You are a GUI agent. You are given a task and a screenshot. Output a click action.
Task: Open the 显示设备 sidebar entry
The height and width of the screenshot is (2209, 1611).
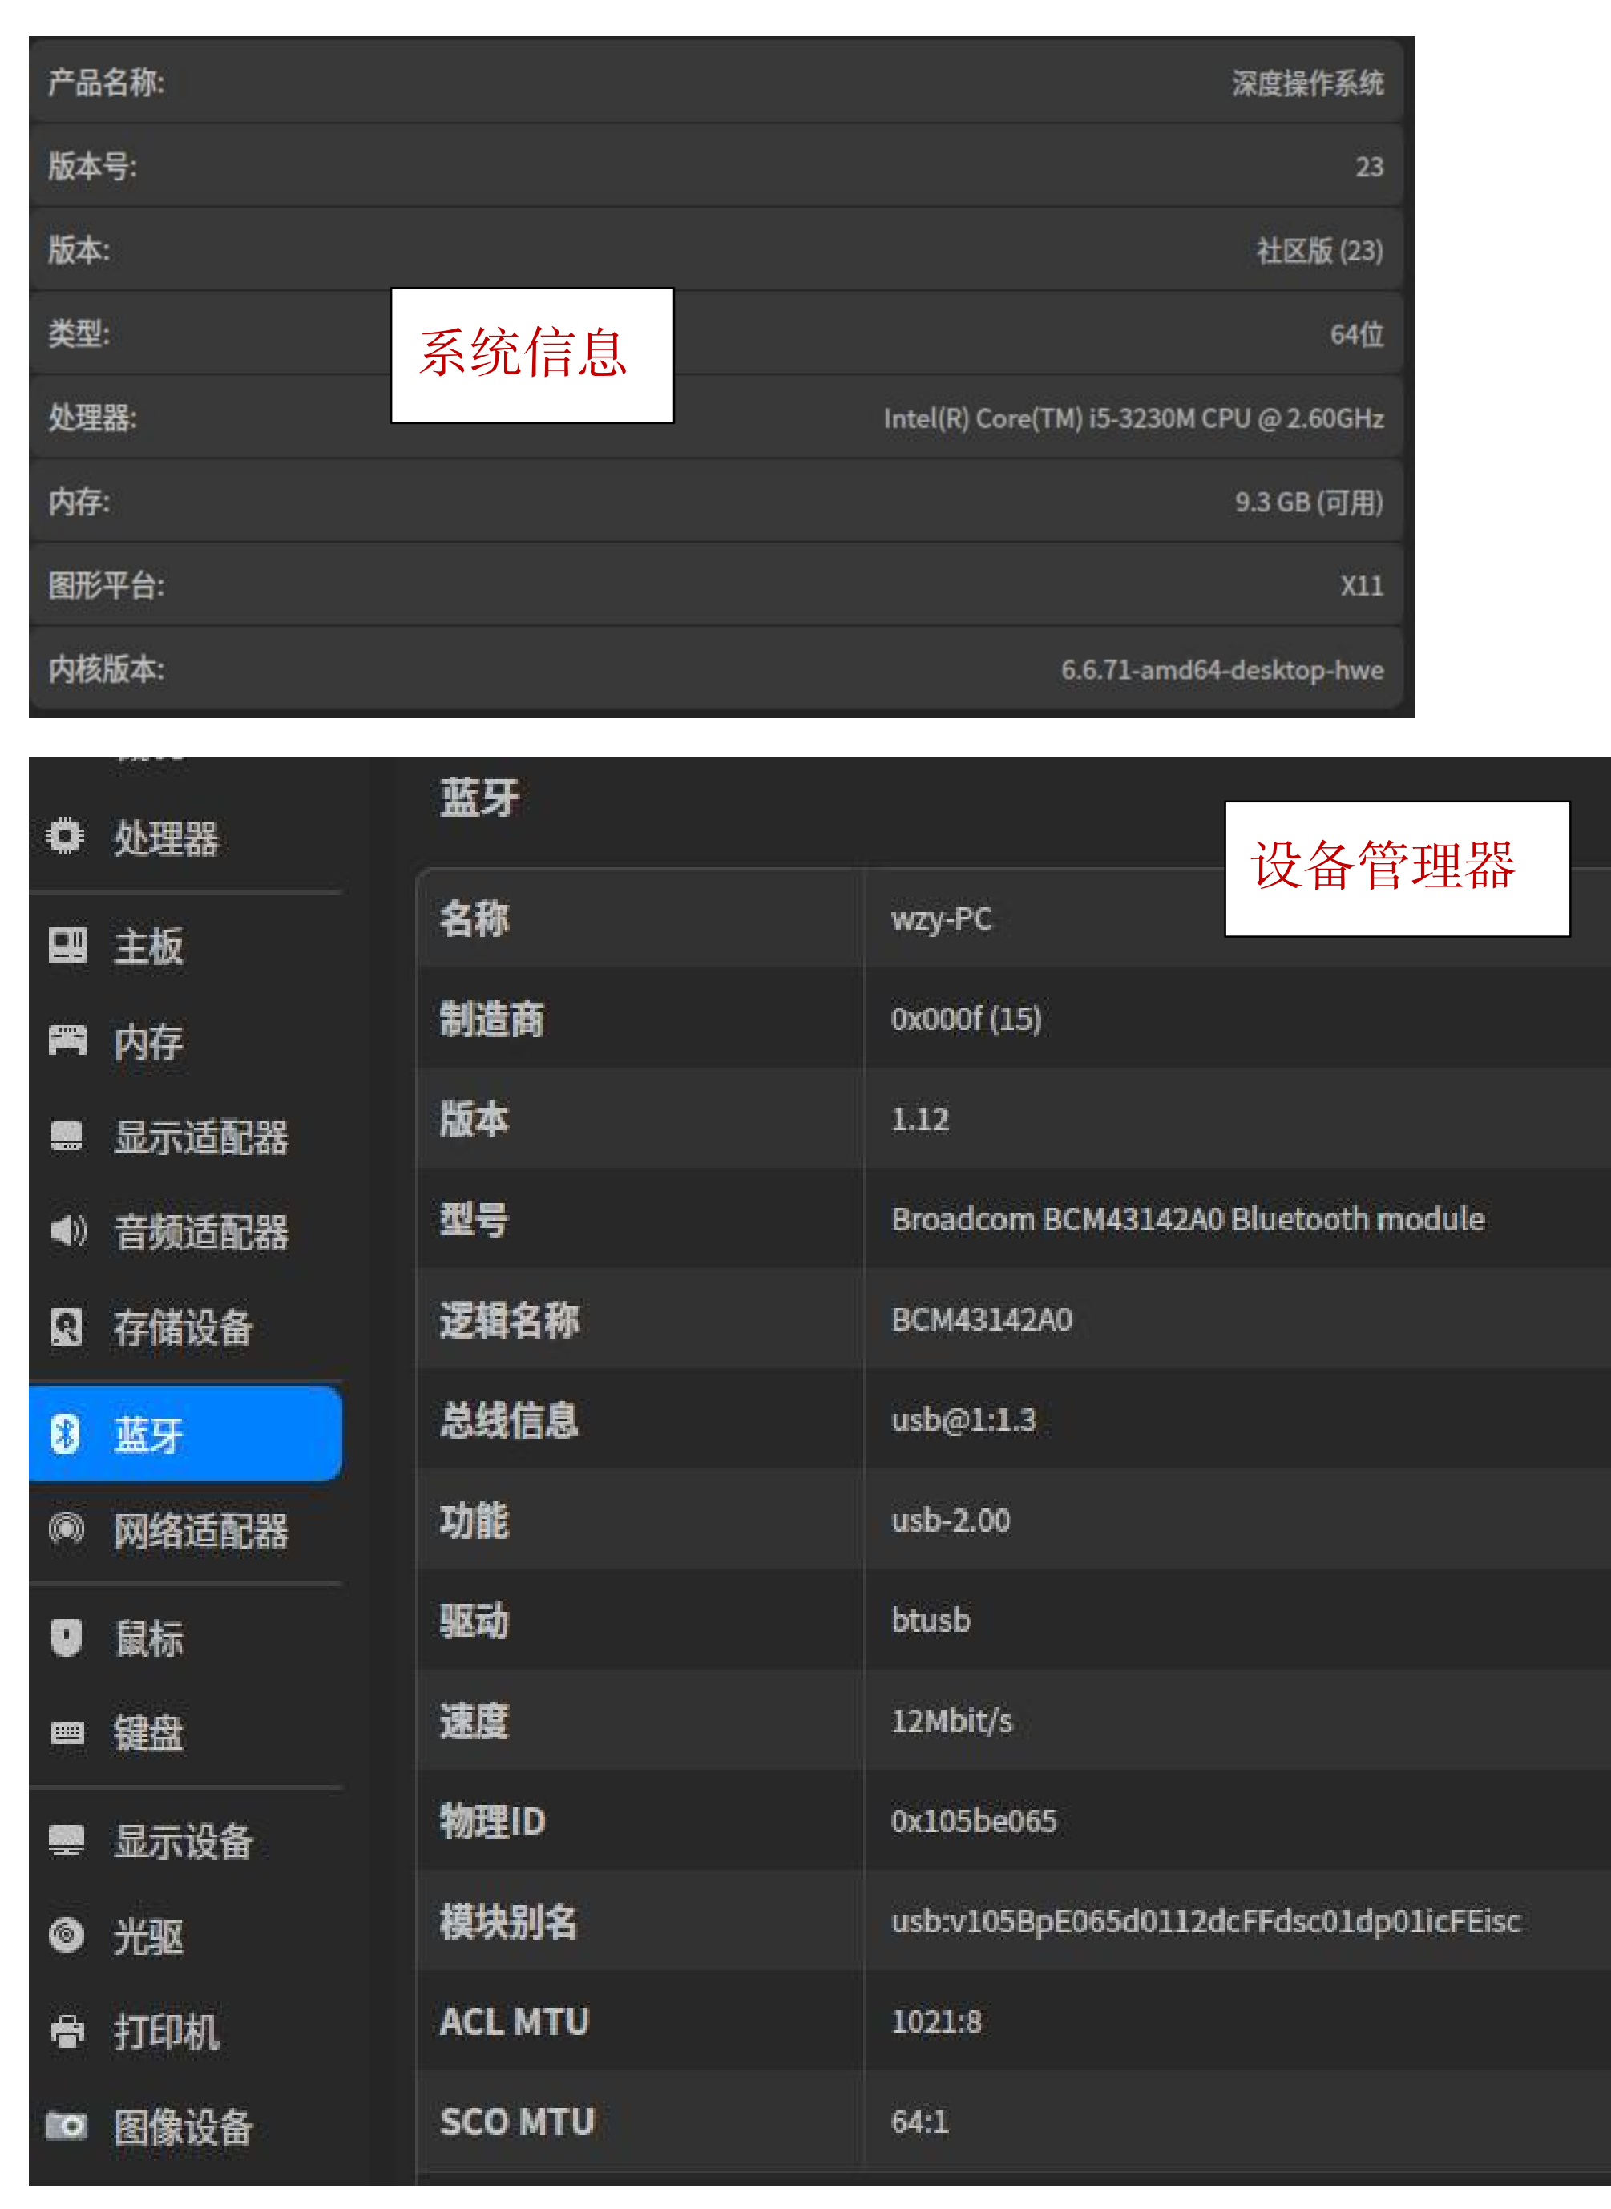(x=184, y=1841)
